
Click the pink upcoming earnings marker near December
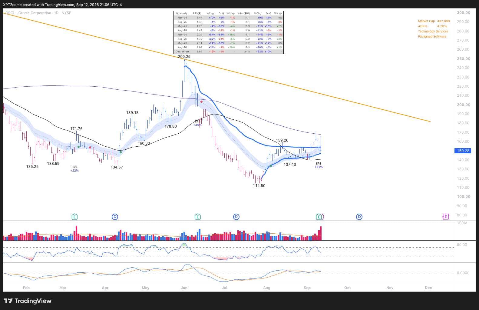[445, 217]
